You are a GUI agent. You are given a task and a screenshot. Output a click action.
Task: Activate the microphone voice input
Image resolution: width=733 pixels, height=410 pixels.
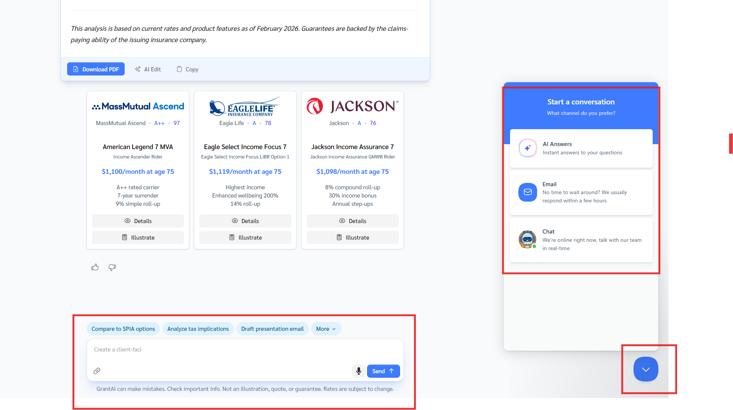(x=358, y=371)
